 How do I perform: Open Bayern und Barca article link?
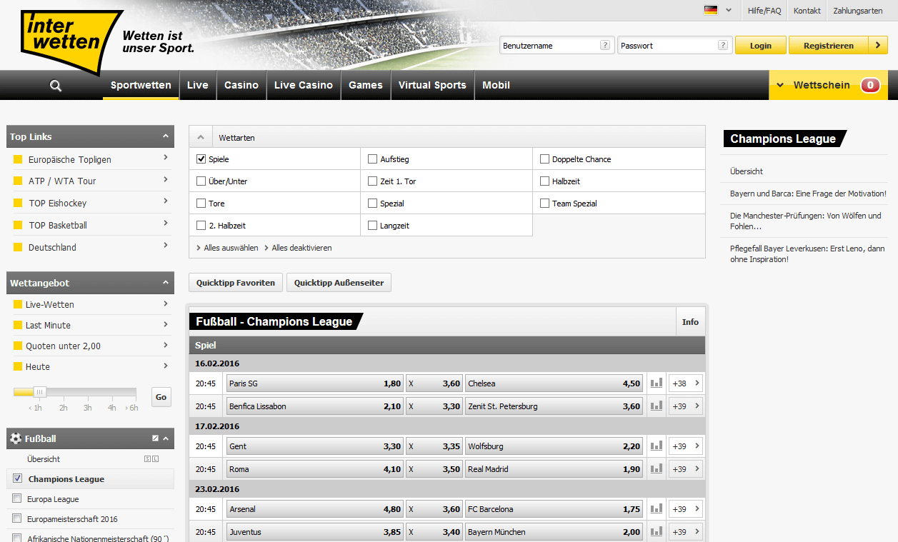[808, 194]
